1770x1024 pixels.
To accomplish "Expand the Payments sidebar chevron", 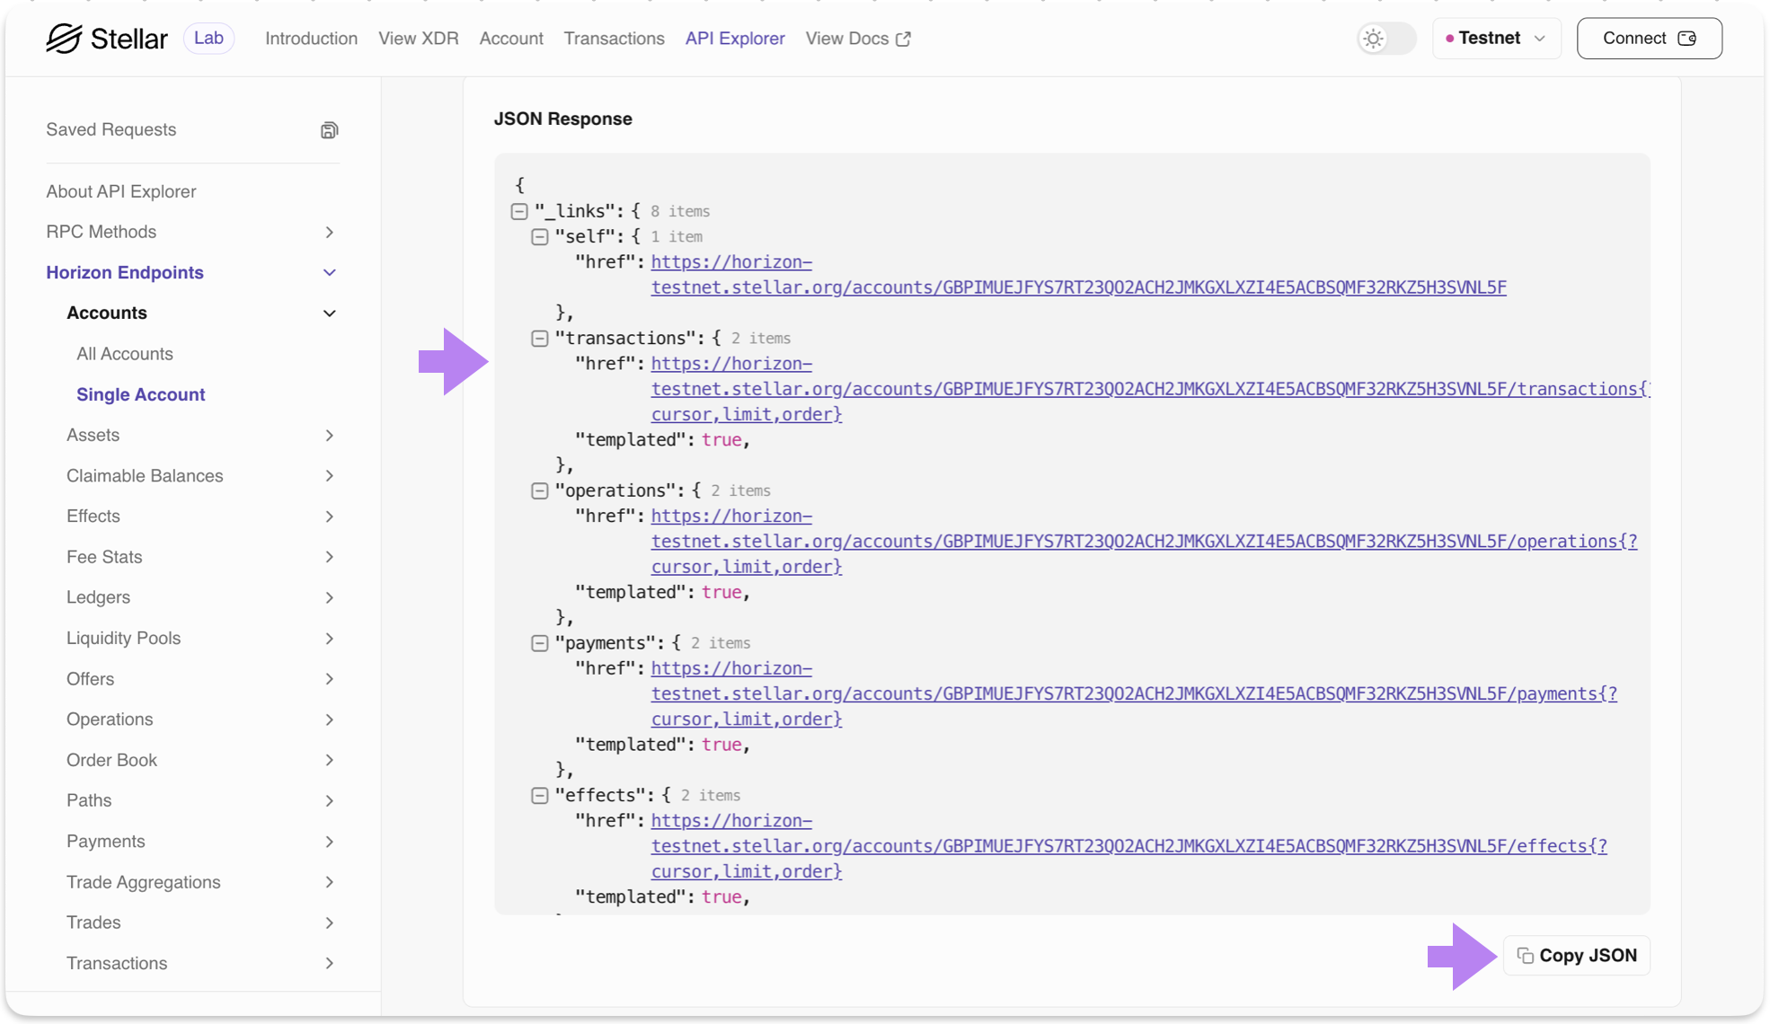I will coord(330,842).
